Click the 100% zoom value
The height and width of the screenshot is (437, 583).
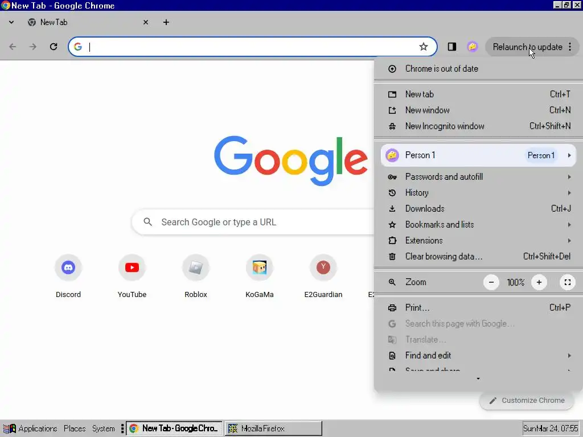coord(515,282)
